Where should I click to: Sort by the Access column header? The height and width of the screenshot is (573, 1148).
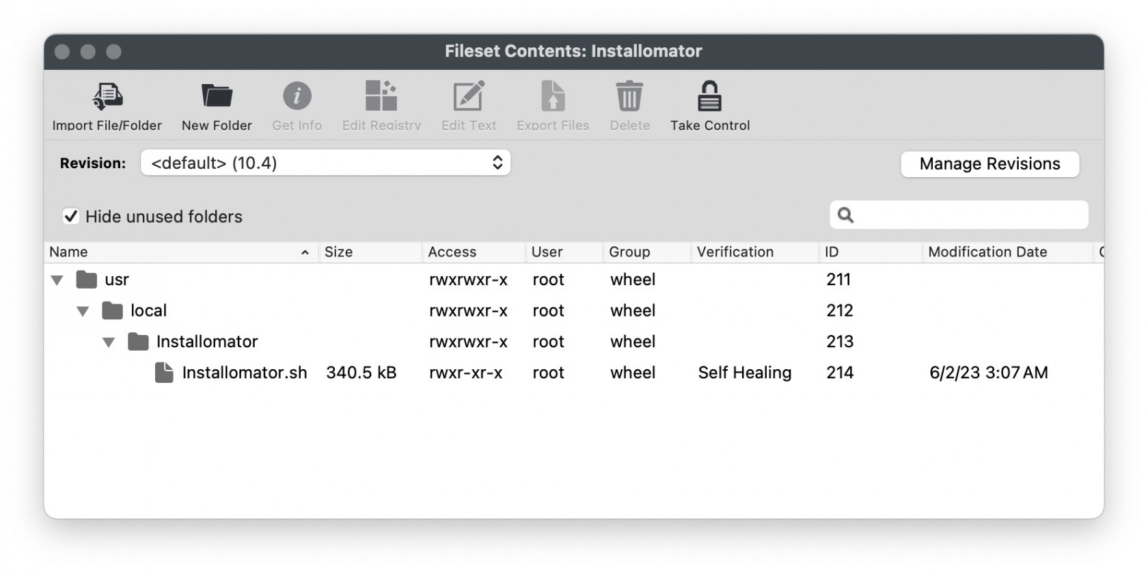474,252
